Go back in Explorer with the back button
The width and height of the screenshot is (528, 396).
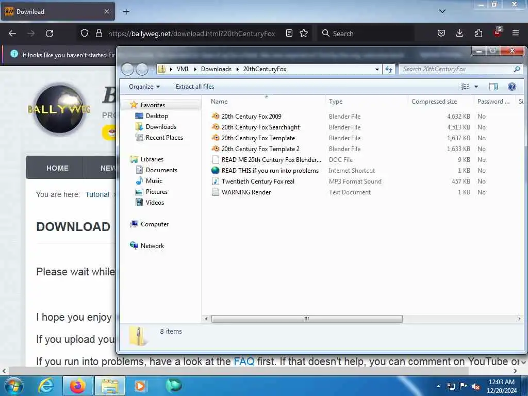[128, 69]
